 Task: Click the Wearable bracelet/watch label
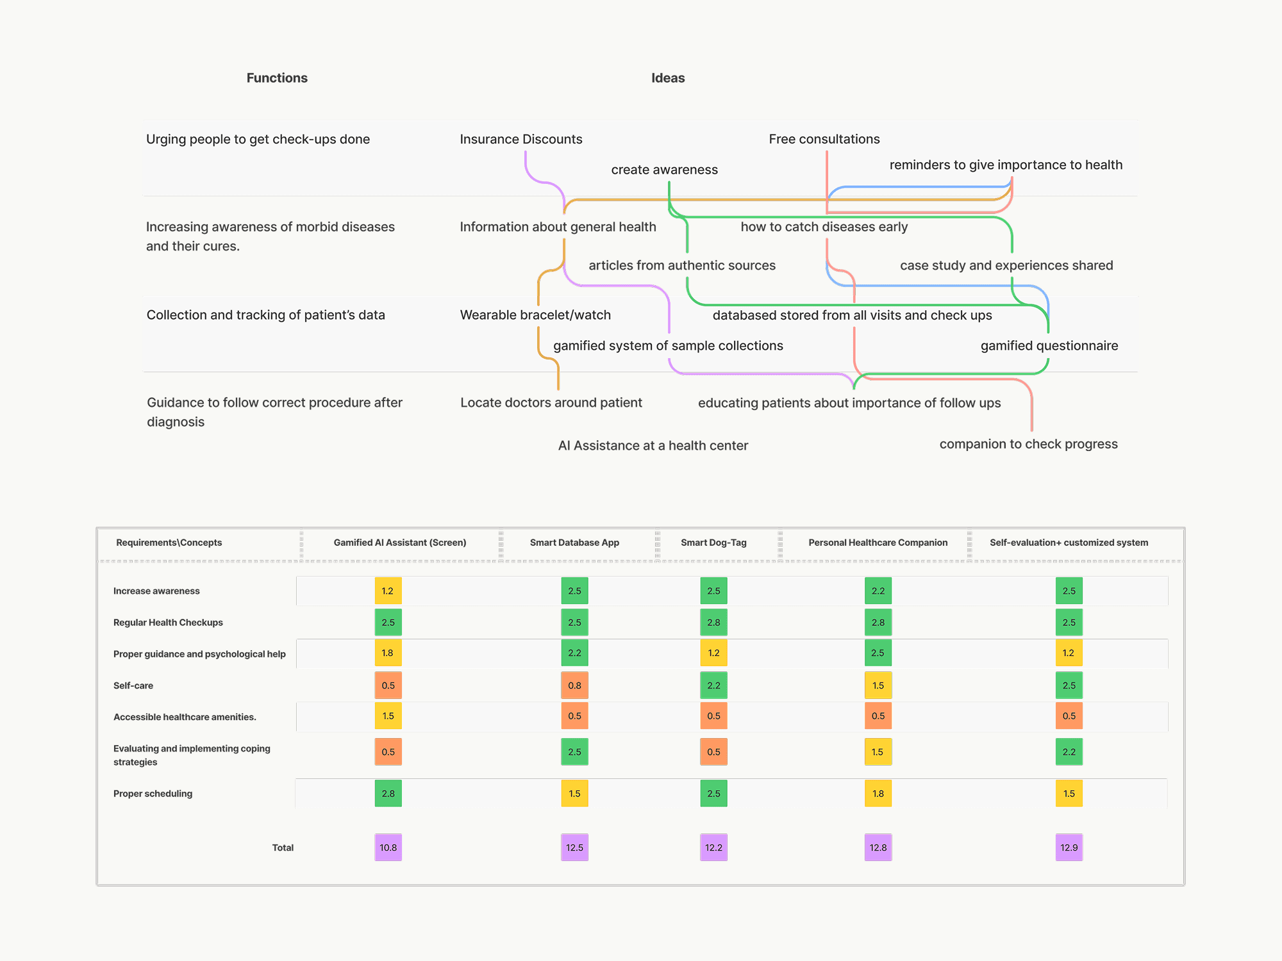pyautogui.click(x=535, y=315)
